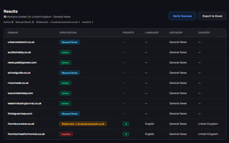Click rrtcornwall.co.uk domain
Viewport: 229px width, 143px height.
tap(18, 83)
